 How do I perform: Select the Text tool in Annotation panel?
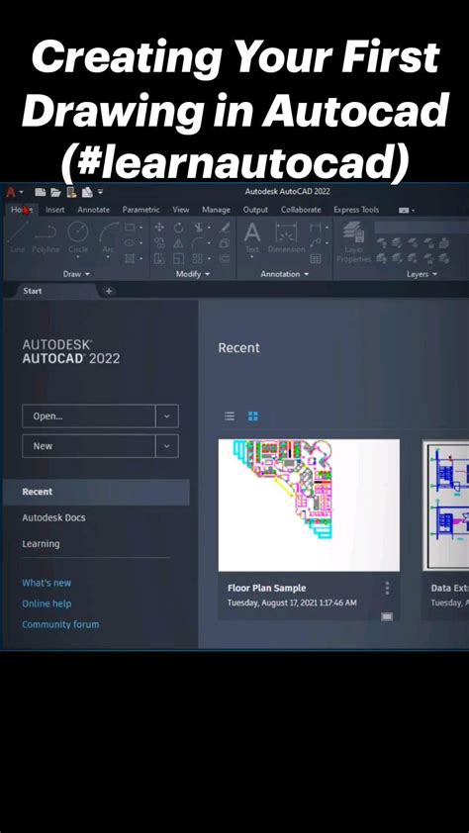[x=252, y=237]
